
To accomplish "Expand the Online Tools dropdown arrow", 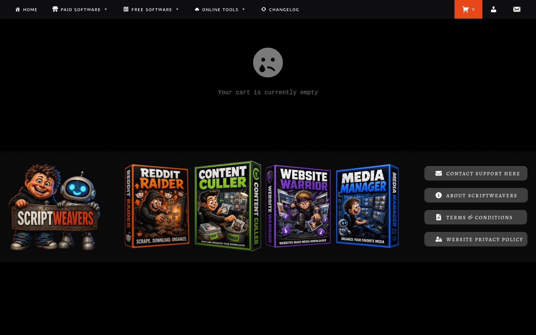I will point(243,9).
